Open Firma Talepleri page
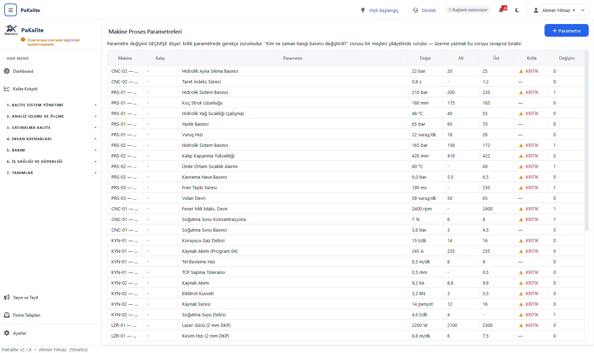Image resolution: width=594 pixels, height=353 pixels. tap(27, 315)
